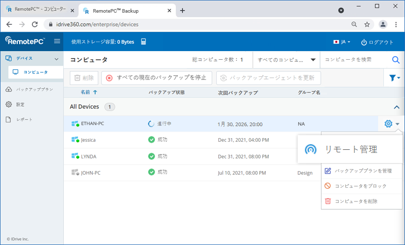The image size is (405, 245).
Task: Click the zoom magnifier icon in address bar
Action: tap(354, 24)
